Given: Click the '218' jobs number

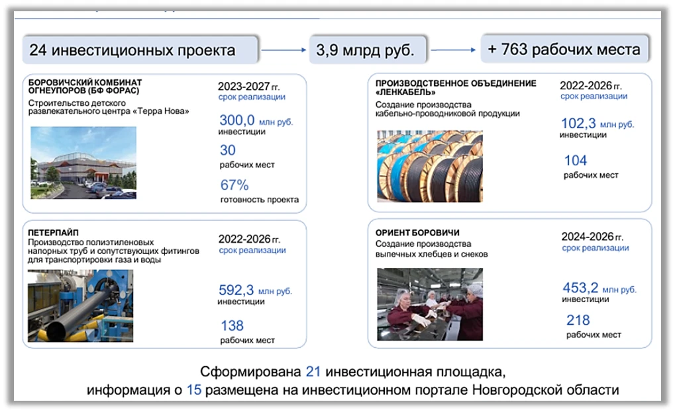Looking at the screenshot, I should point(578,320).
